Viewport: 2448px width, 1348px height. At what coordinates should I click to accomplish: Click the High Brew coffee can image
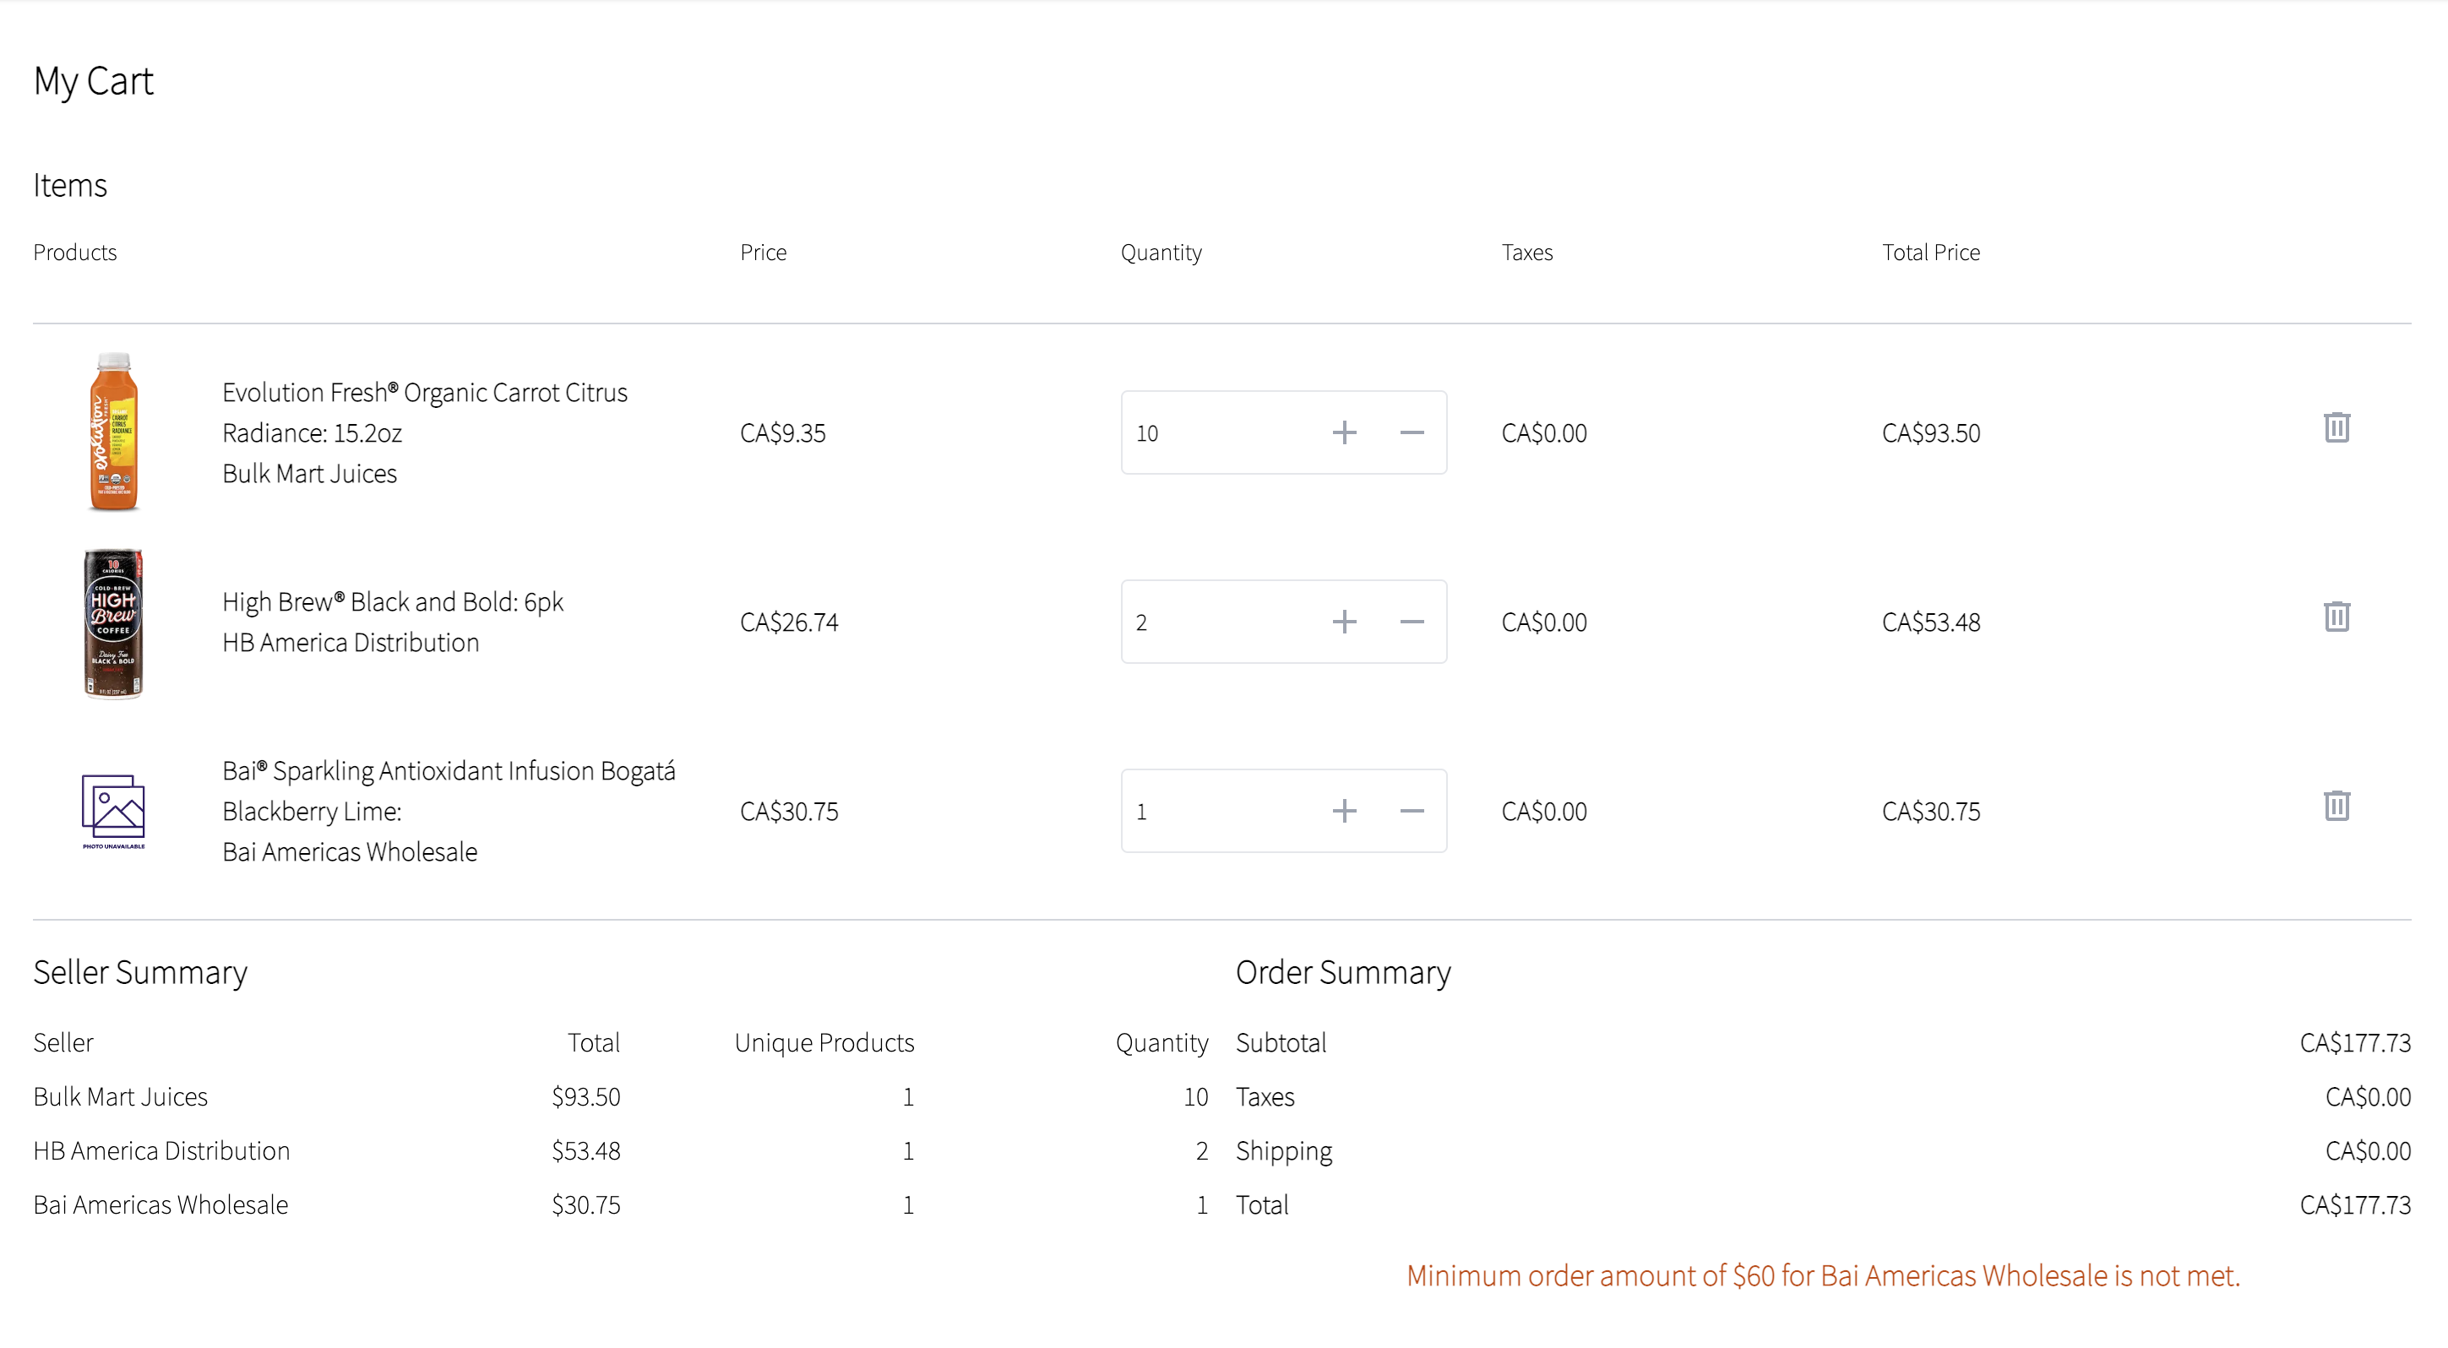113,622
